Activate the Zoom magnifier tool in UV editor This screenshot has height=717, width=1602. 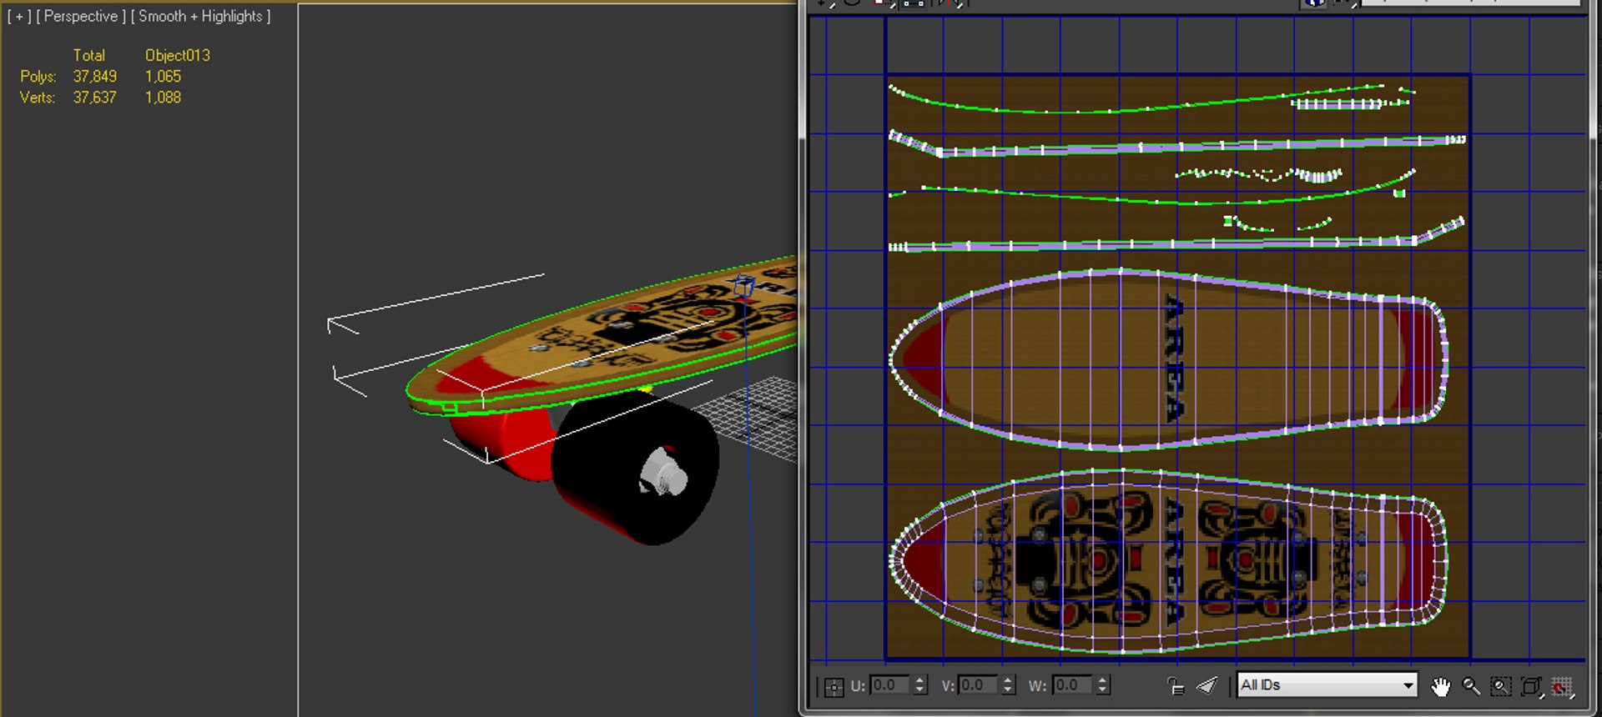point(1471,686)
